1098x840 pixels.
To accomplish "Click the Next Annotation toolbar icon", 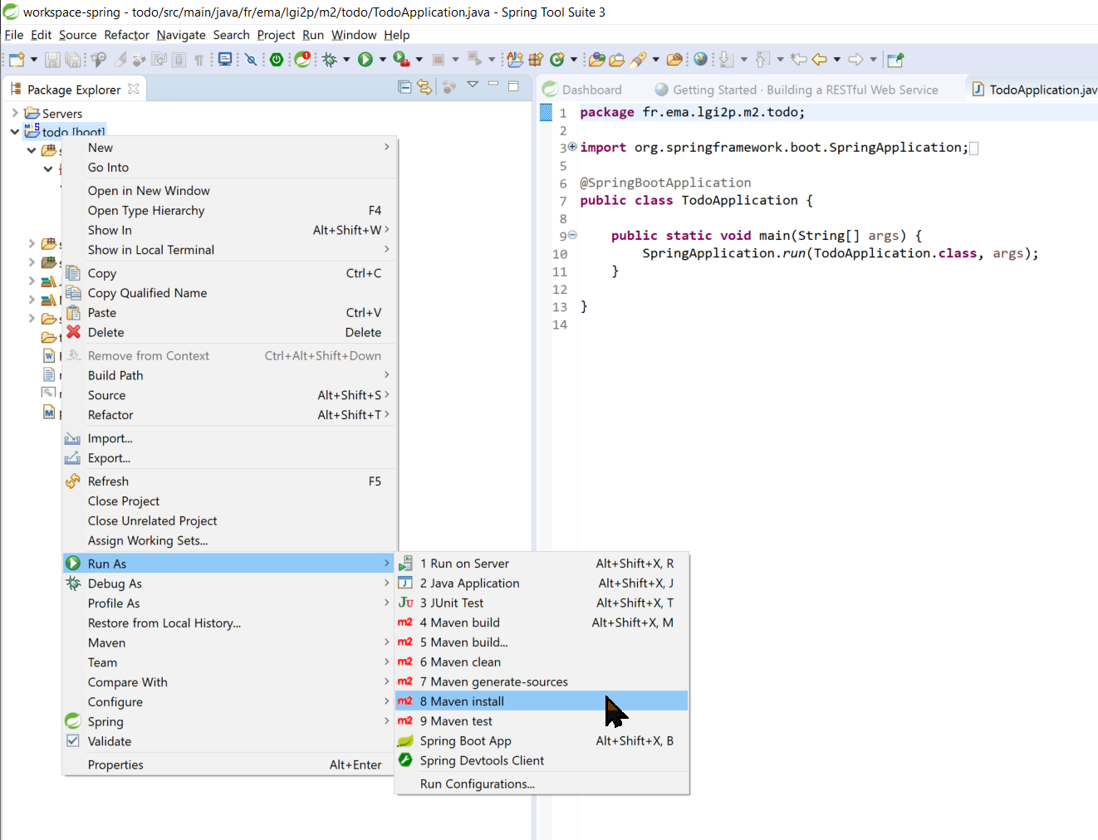I will 727,59.
